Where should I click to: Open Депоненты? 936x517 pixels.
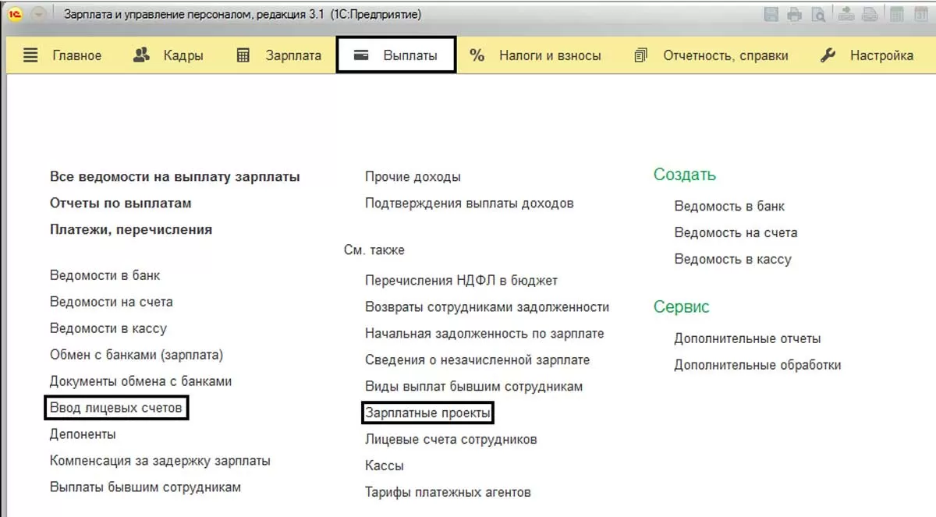click(x=83, y=434)
